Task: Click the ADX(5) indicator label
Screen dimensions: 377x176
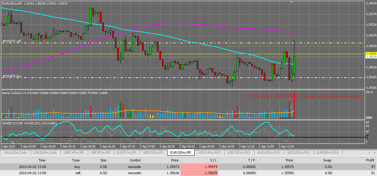Action: [30, 123]
